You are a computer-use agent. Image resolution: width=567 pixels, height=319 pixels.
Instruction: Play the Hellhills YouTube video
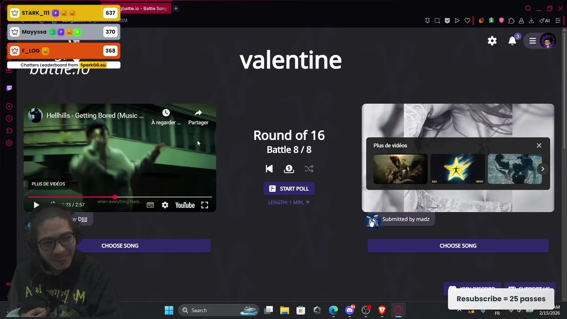pos(36,205)
